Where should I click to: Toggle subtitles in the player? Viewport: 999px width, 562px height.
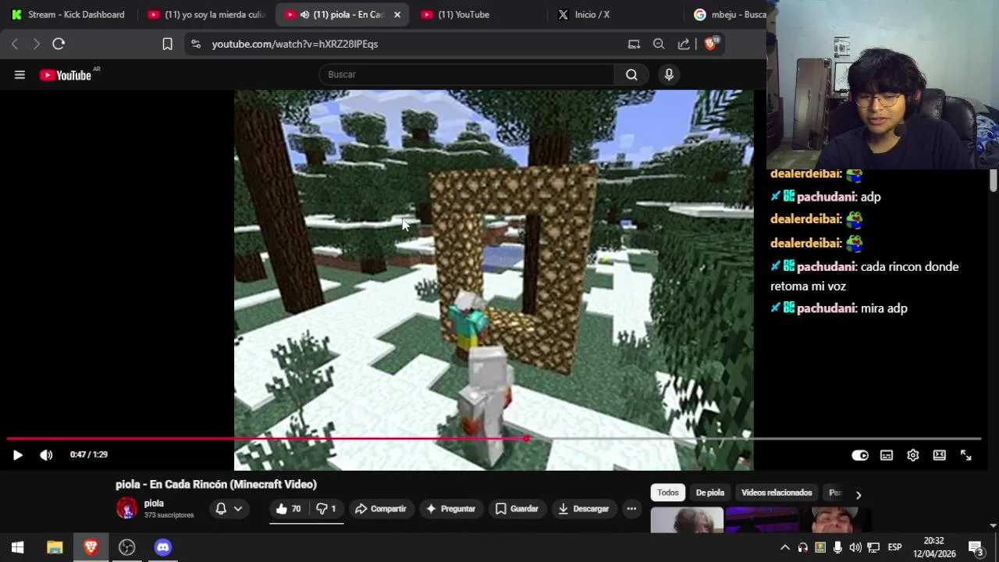coord(887,455)
